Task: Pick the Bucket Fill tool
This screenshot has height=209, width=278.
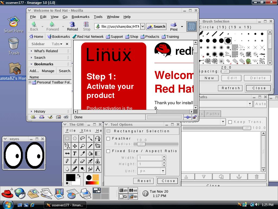Action: tap(90, 153)
